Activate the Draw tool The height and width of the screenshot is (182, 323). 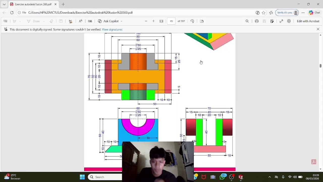point(33,21)
